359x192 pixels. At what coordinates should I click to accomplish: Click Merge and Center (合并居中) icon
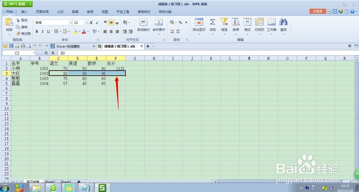tap(159, 22)
